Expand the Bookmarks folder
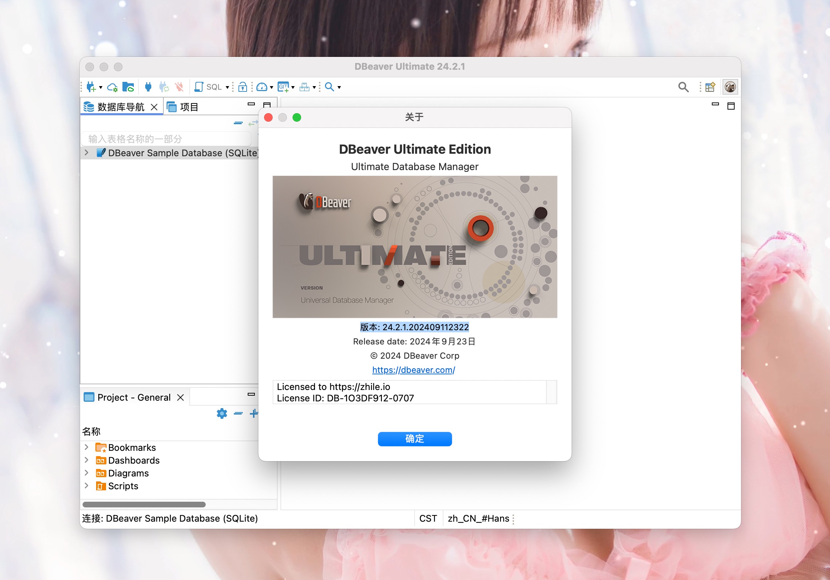The image size is (830, 580). point(86,447)
